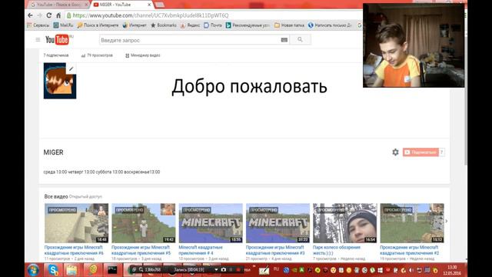
Task: Click the browser back arrow
Action: [30, 15]
